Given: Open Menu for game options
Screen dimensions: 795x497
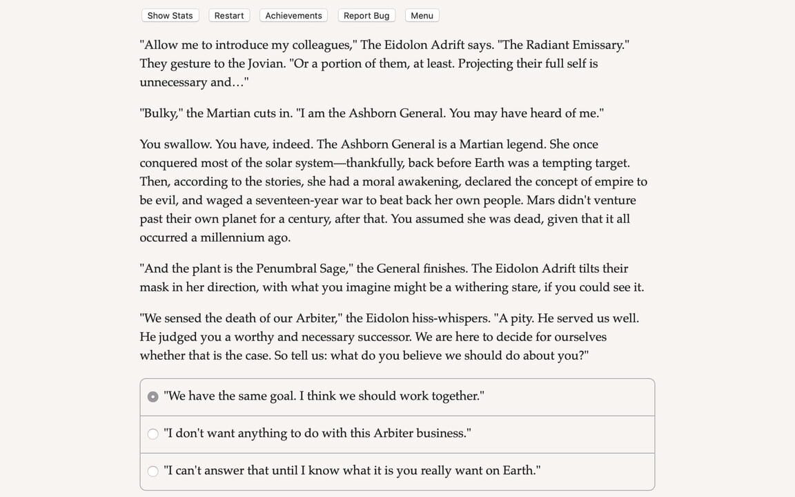Looking at the screenshot, I should pos(422,15).
